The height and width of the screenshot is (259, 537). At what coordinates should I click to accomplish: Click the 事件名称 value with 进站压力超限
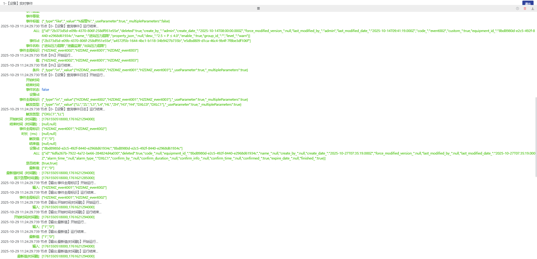point(74,46)
